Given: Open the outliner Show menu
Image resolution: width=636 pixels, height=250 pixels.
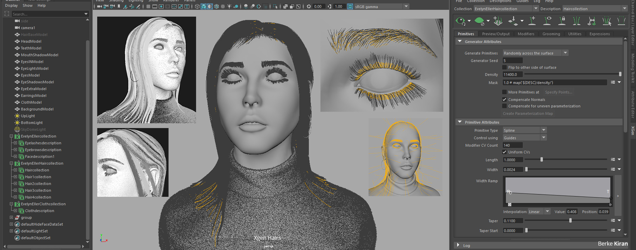Looking at the screenshot, I should 27,5.
